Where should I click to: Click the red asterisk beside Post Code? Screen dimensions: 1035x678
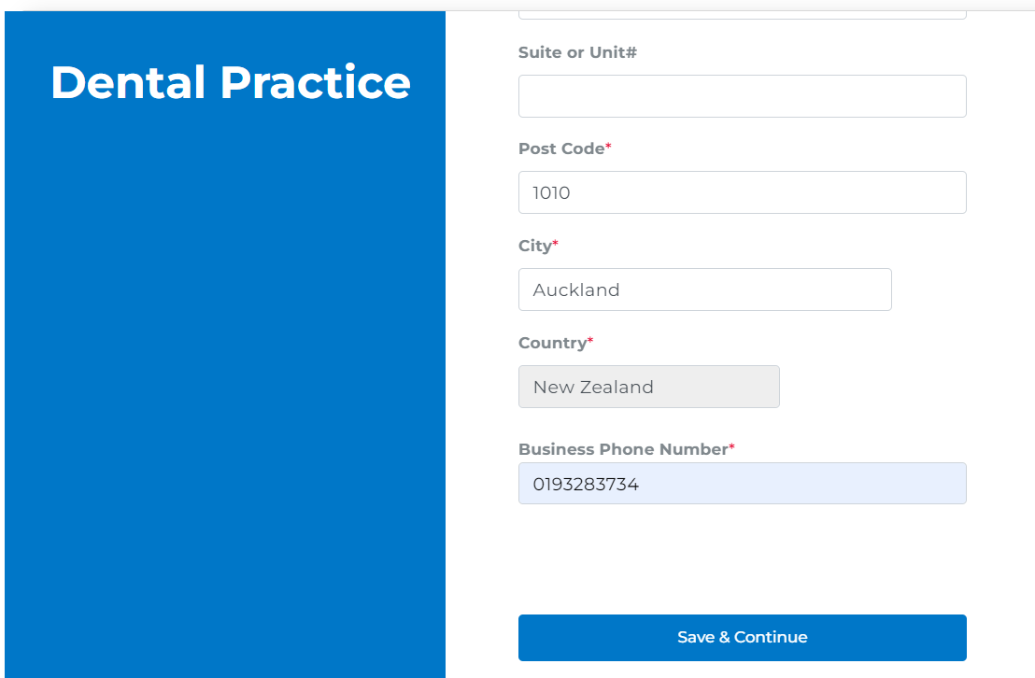click(609, 148)
